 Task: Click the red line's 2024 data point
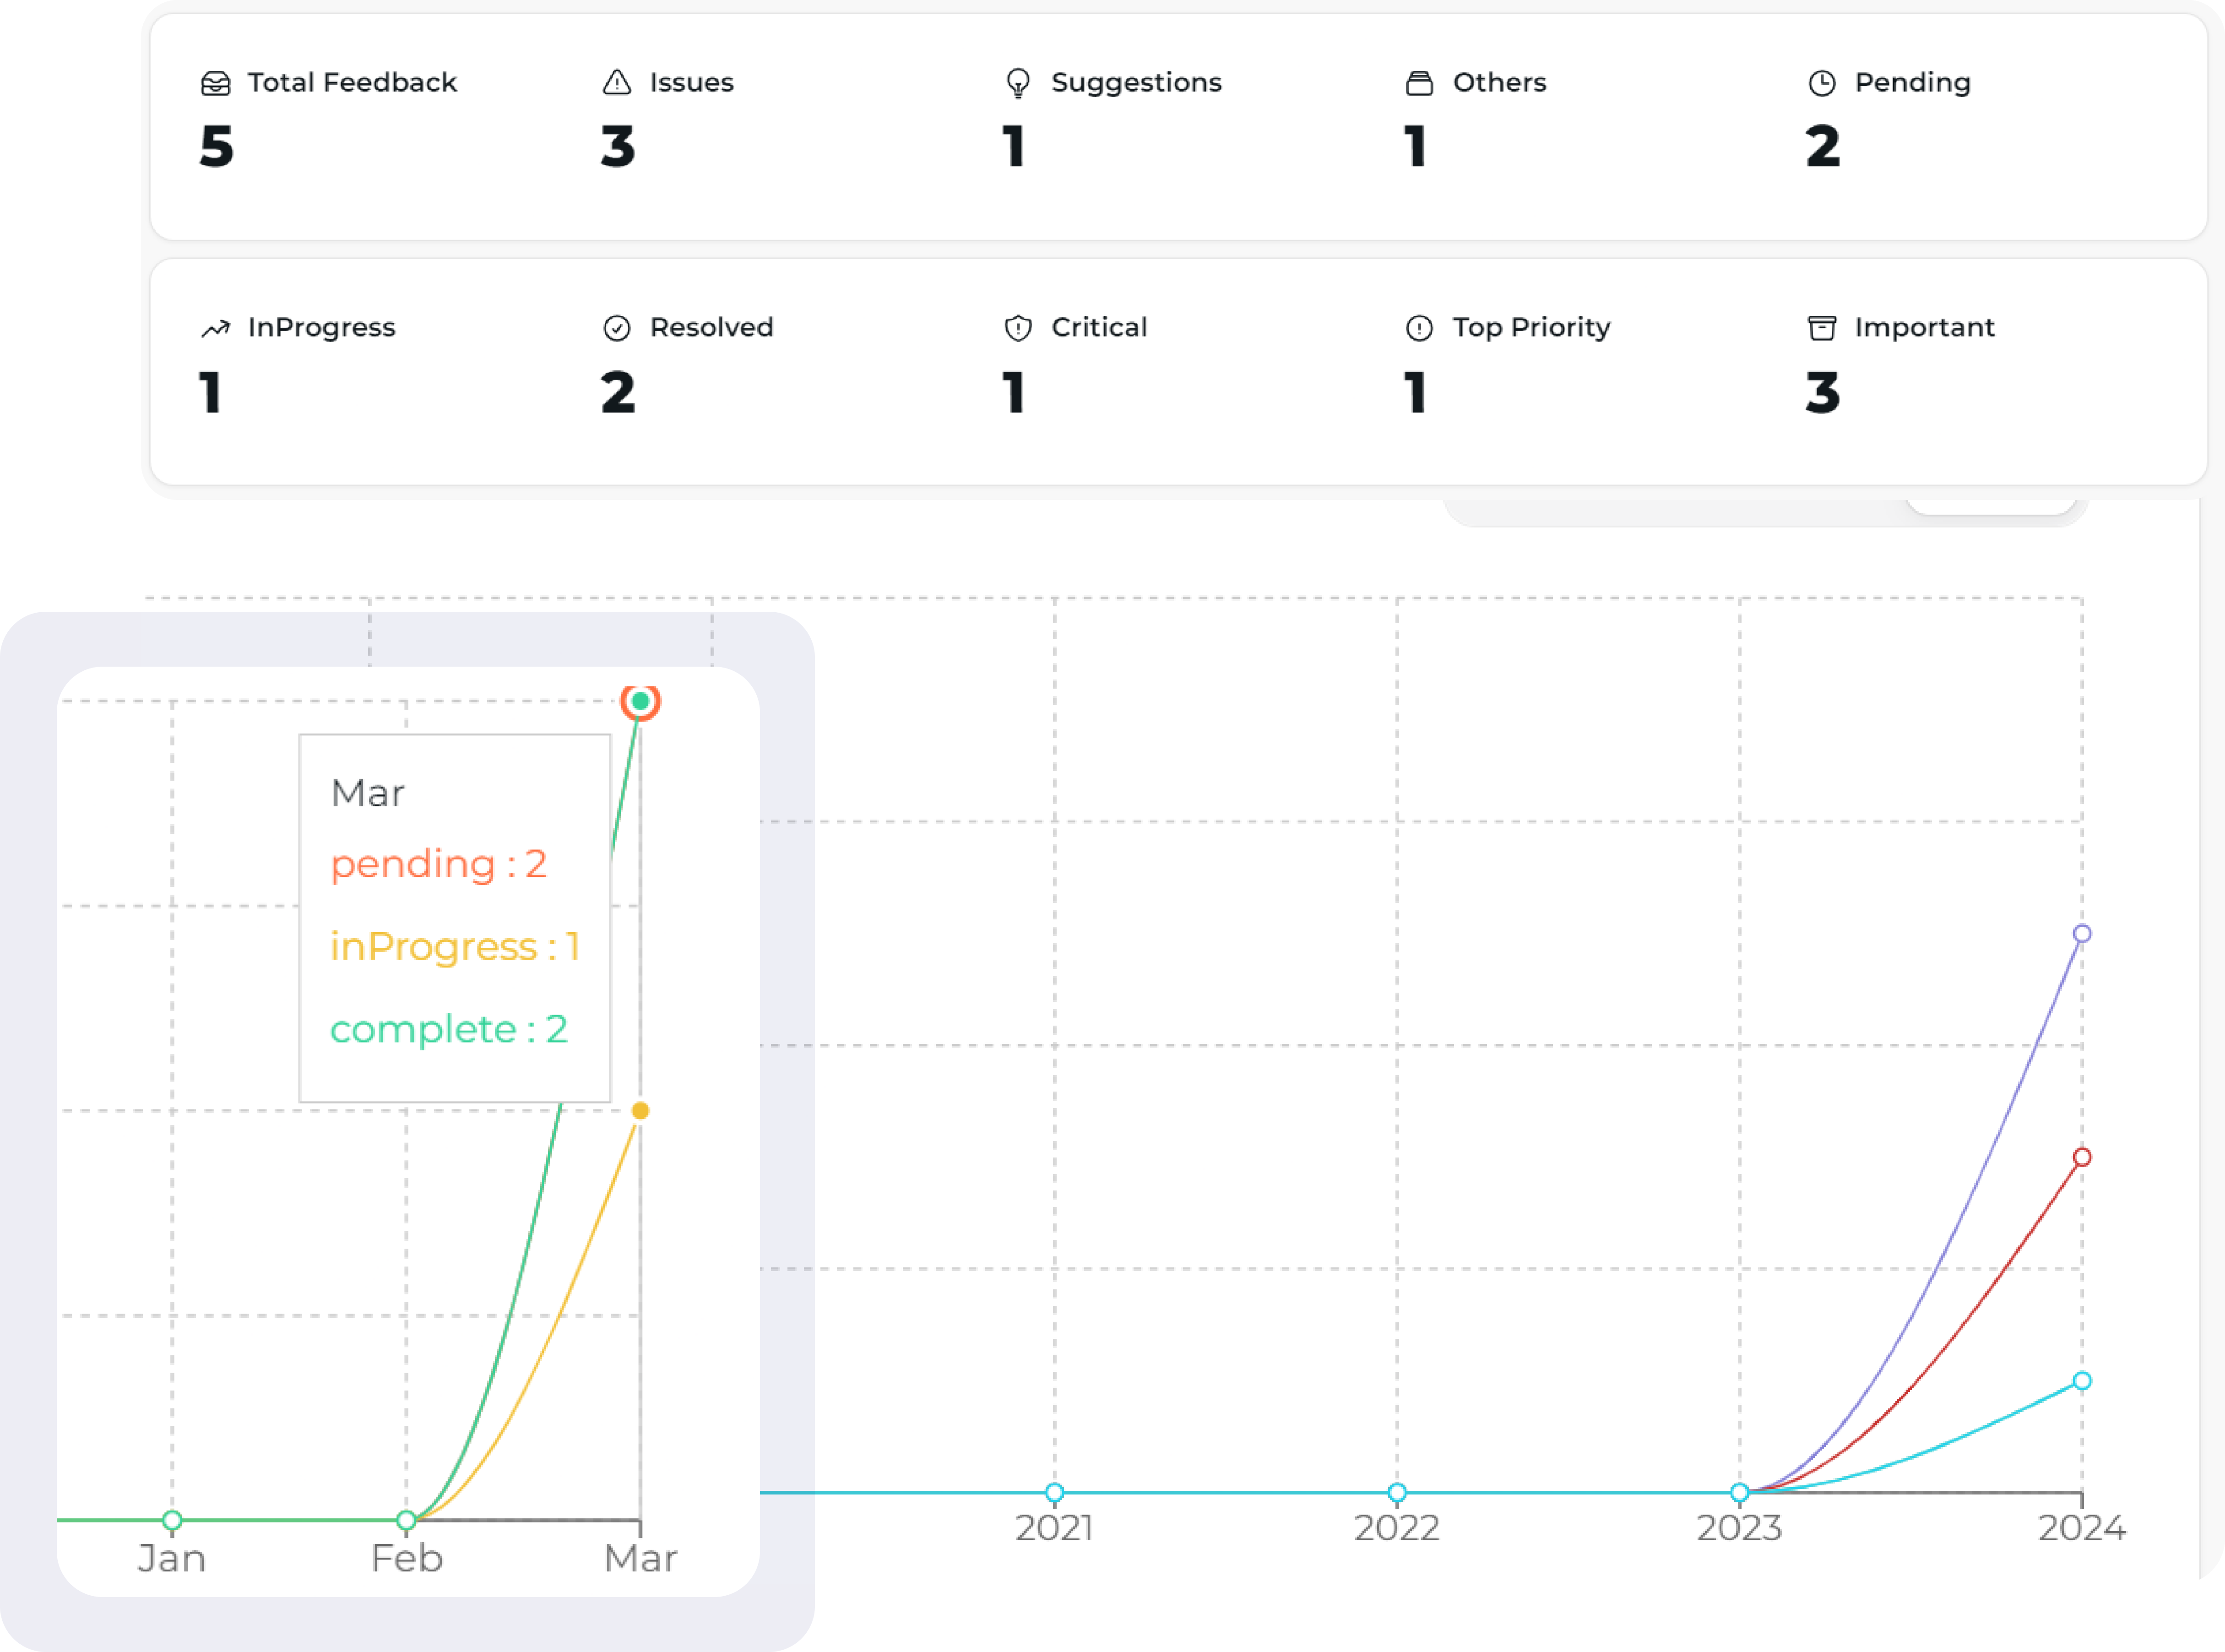coord(2082,1157)
